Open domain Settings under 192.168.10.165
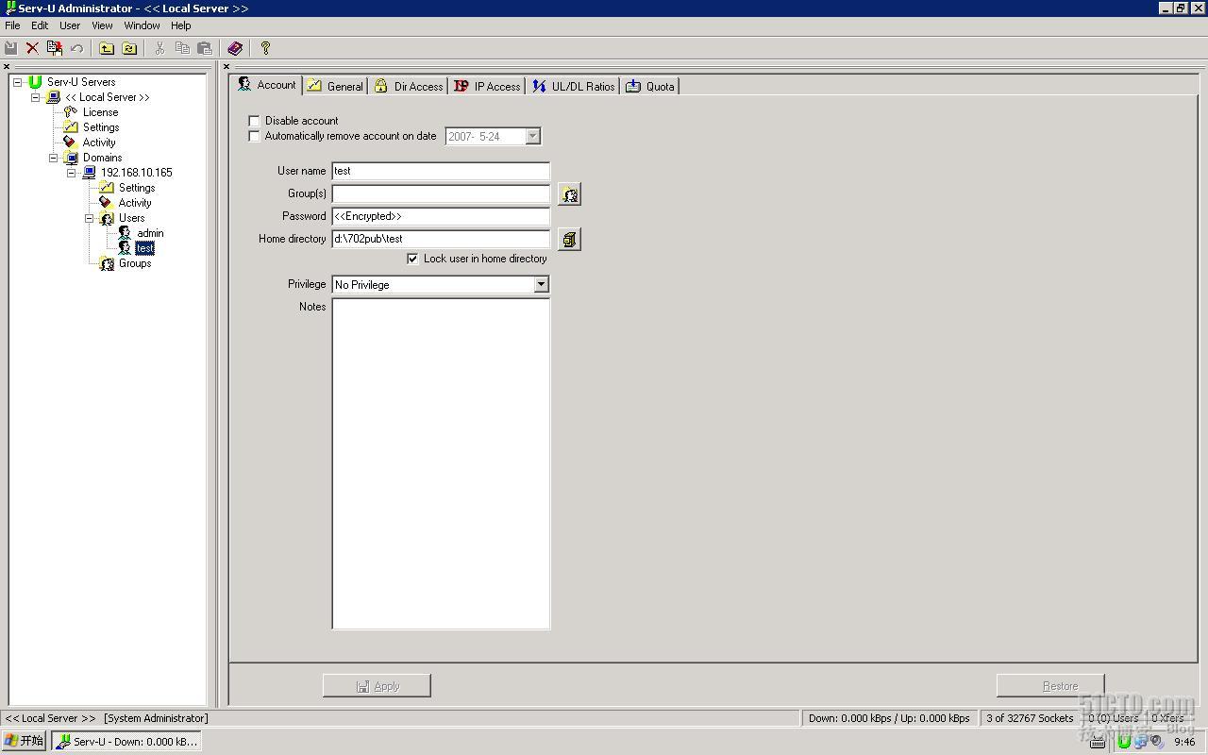 (x=137, y=188)
